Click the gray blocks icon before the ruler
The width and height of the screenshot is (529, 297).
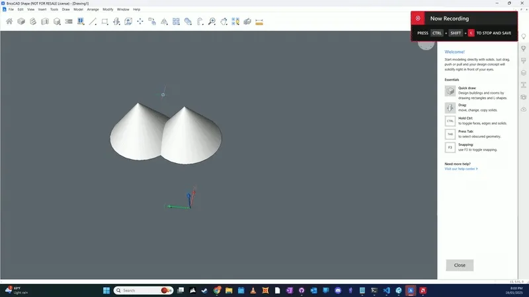247,22
